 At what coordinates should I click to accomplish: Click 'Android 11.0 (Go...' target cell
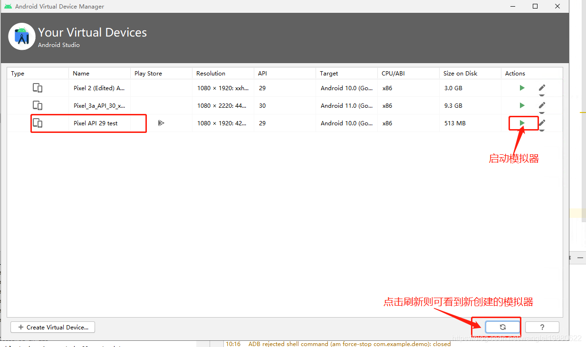(x=347, y=105)
